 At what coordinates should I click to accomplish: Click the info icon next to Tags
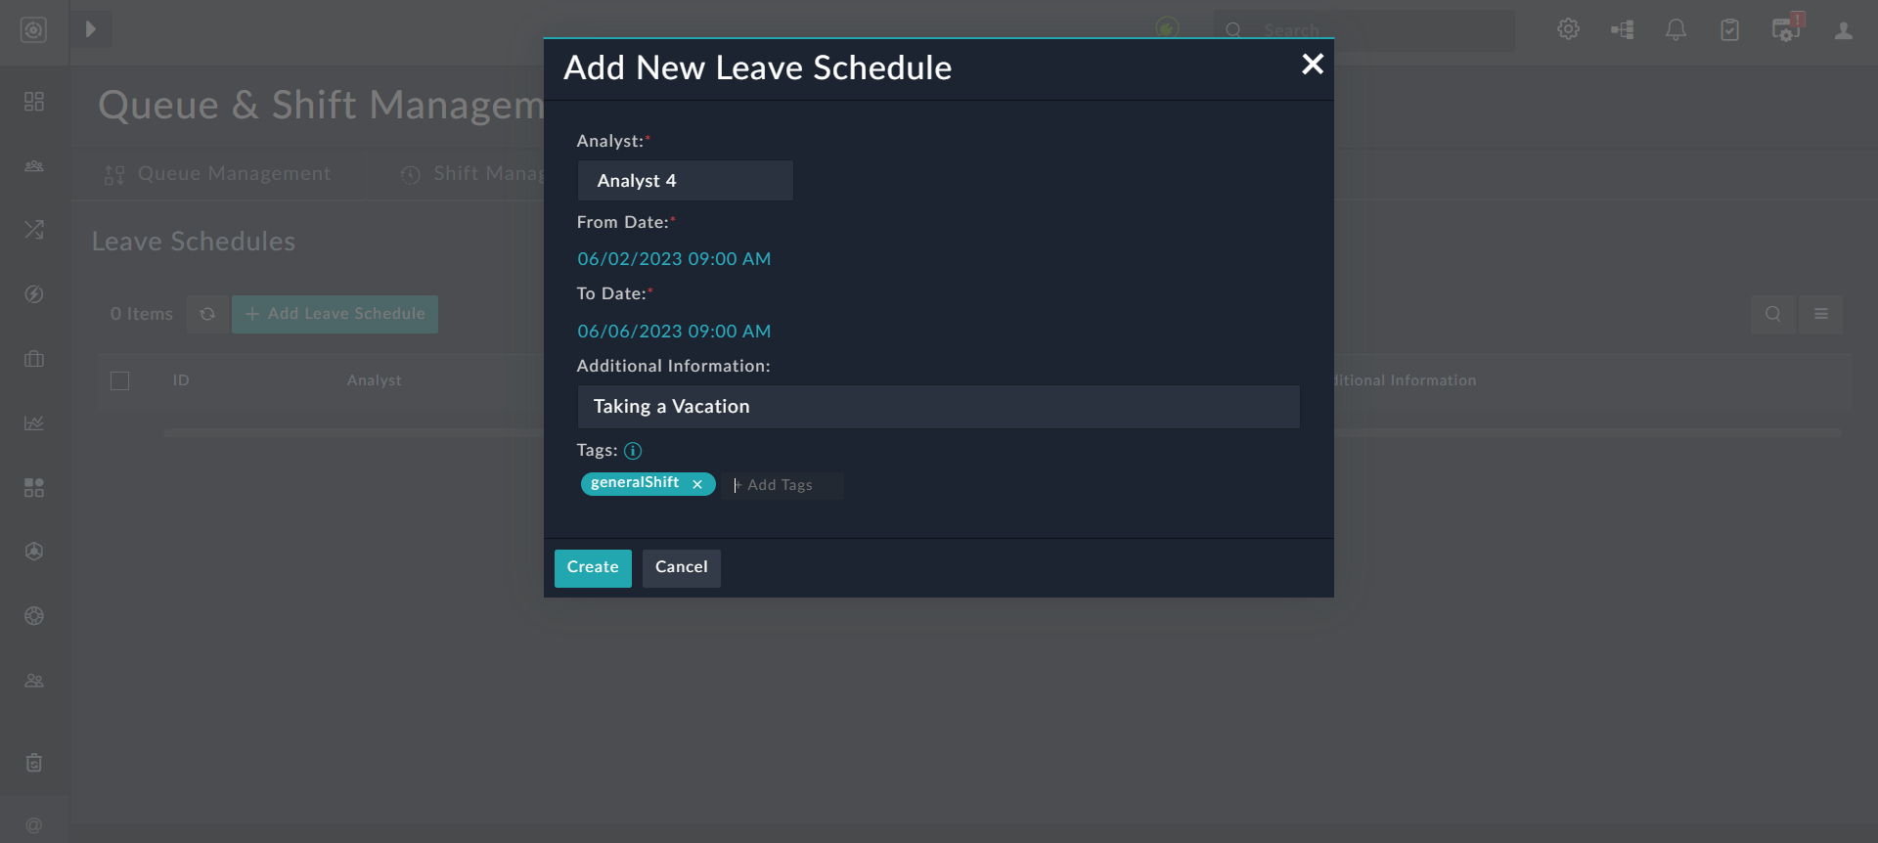[x=633, y=451]
